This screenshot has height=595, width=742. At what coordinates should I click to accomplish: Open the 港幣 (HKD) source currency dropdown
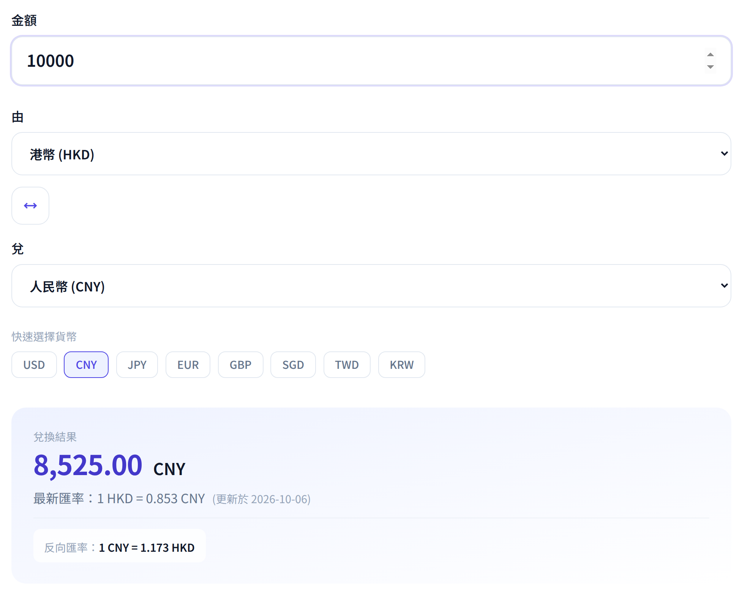pos(371,154)
